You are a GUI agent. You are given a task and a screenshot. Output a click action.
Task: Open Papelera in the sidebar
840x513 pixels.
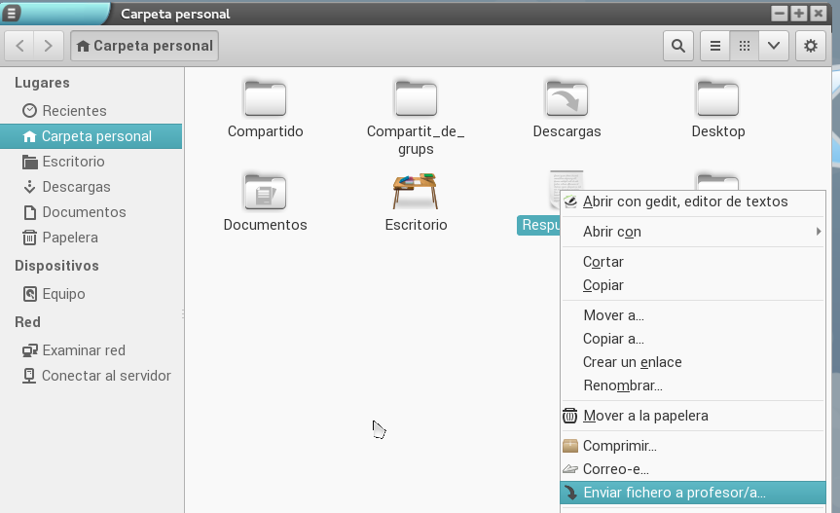tap(69, 238)
